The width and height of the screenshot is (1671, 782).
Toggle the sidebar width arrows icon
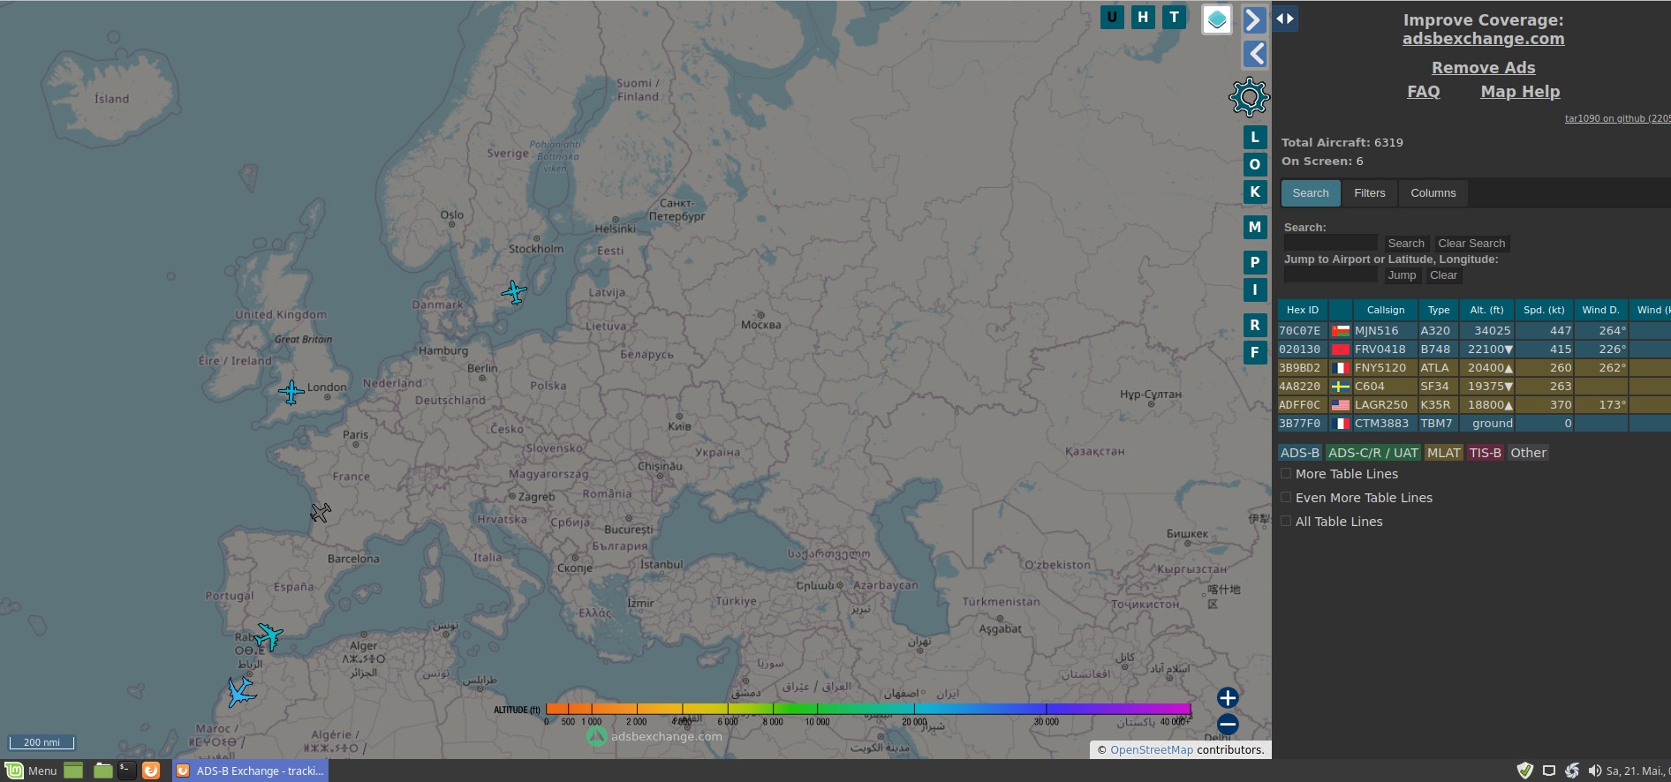click(x=1284, y=19)
